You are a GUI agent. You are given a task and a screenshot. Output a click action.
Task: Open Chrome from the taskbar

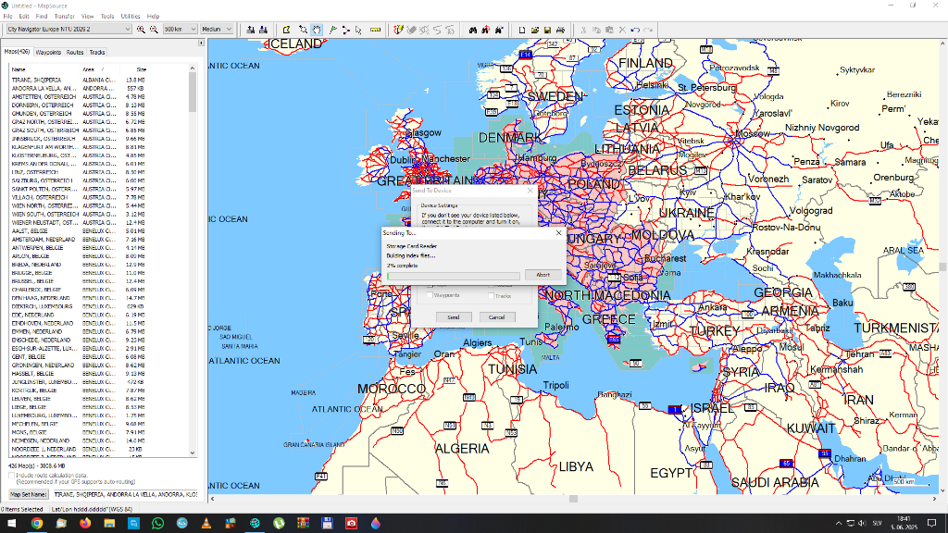pyautogui.click(x=37, y=524)
